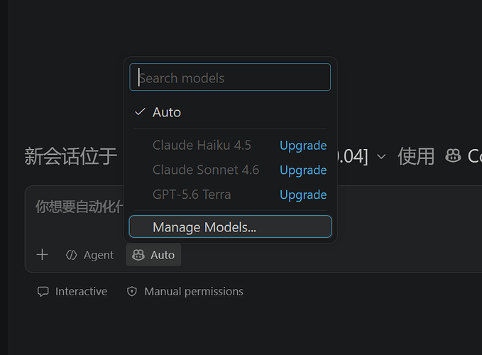Viewport: 482px width, 355px height.
Task: Click the plus icon to add context
Action: coord(42,255)
